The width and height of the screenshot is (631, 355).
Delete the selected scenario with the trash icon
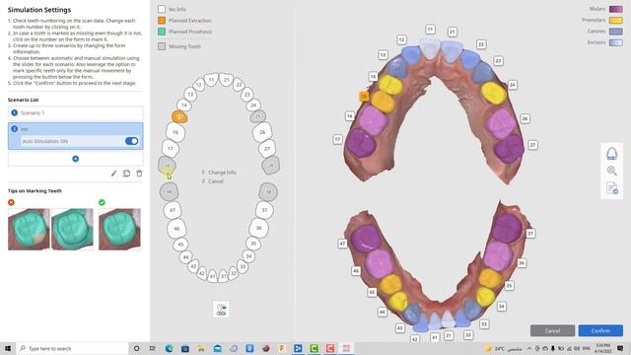point(139,174)
